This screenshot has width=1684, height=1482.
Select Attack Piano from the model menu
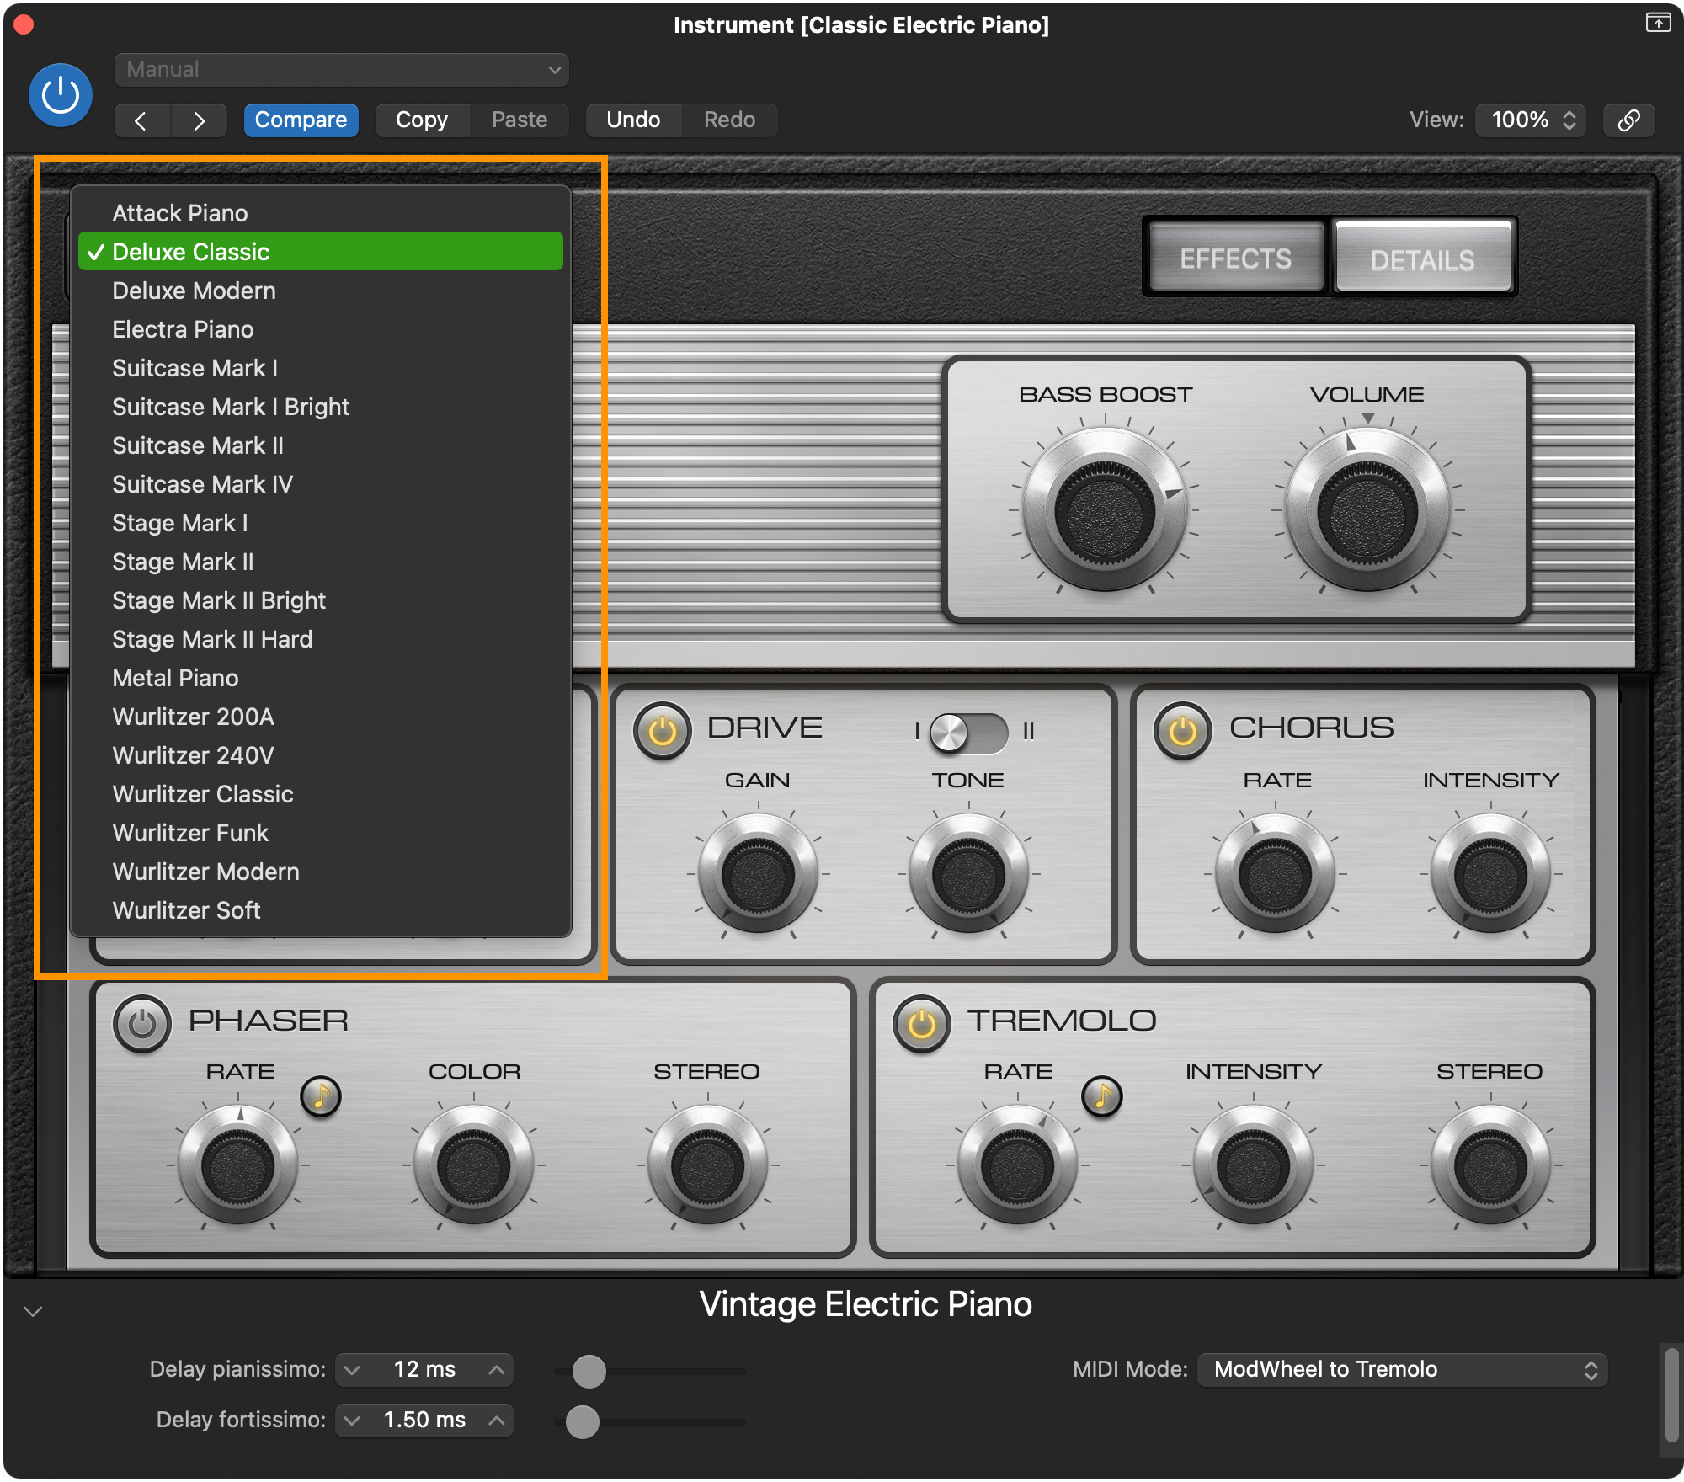coord(321,213)
